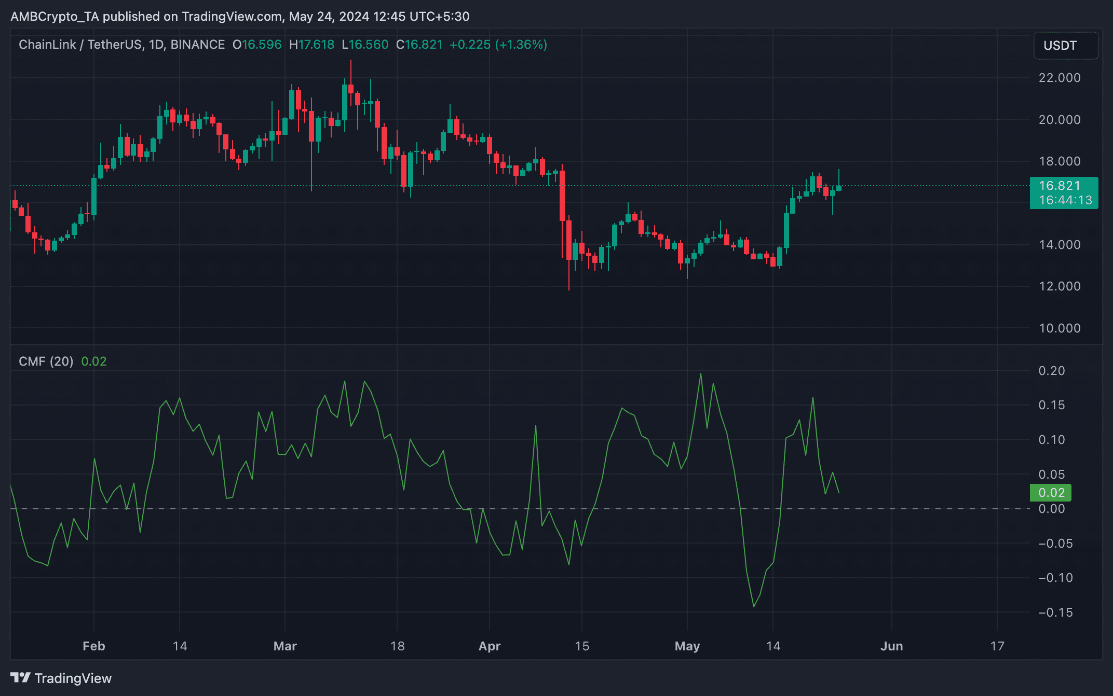1113x696 pixels.
Task: Click the 0.00 CMF axis label
Action: point(1052,509)
